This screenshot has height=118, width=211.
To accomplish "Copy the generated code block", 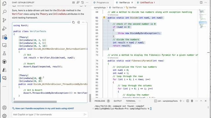I will (x=74, y=22).
